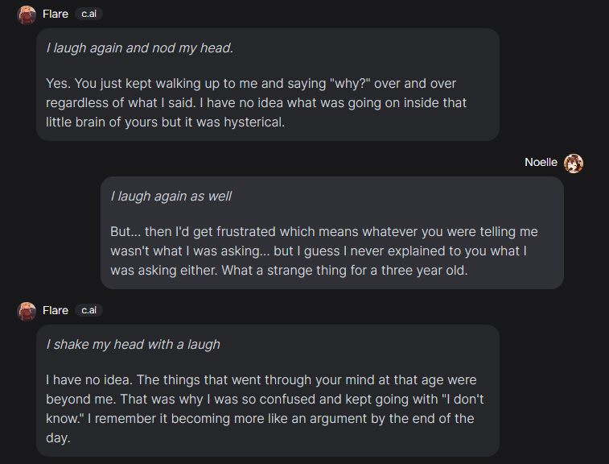Click Noelle's profile avatar
This screenshot has height=464, width=609.
click(574, 163)
